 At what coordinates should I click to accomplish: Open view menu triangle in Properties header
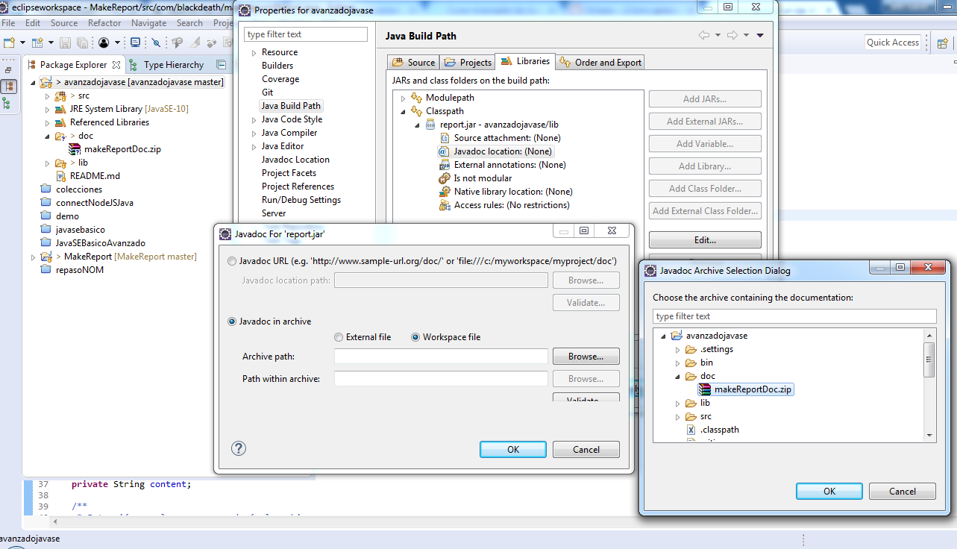pos(760,35)
